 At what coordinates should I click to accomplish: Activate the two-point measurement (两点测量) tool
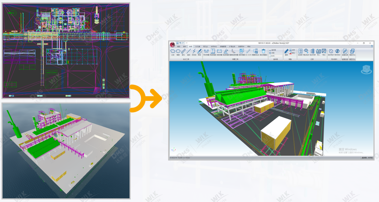[206, 53]
